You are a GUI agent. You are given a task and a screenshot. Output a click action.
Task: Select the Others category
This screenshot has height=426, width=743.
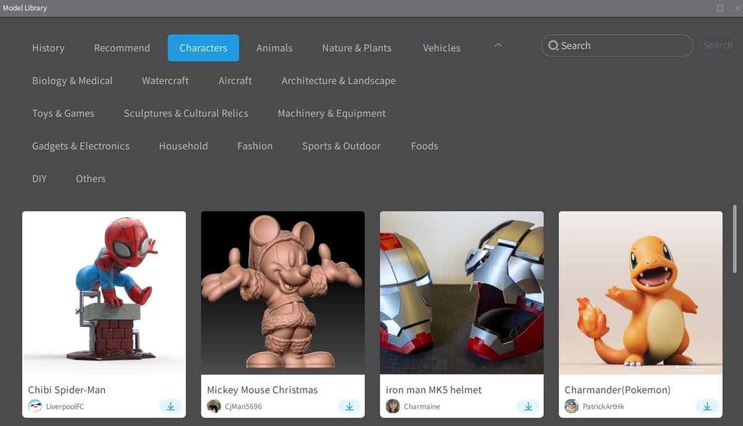click(90, 179)
